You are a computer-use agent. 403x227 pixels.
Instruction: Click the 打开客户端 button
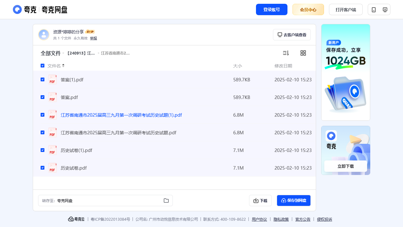[346, 9]
